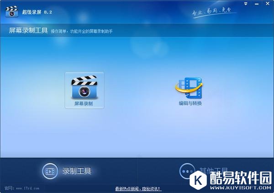The image size is (274, 193).
Task: Open the 最新热点新闻 news link
Action: [137, 188]
